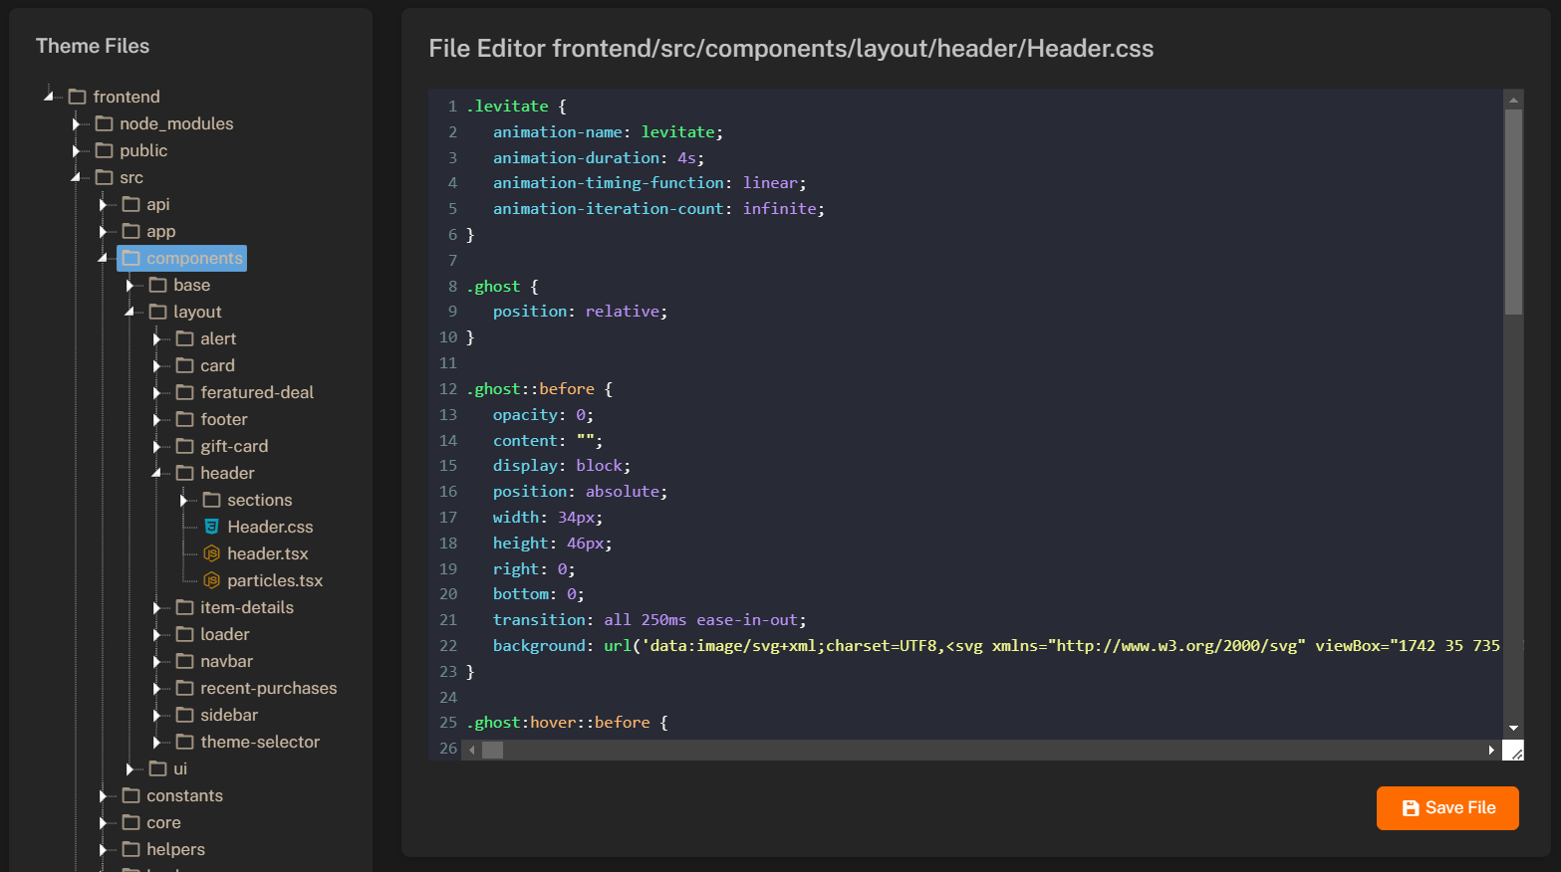
Task: Click the sections folder icon
Action: (211, 500)
